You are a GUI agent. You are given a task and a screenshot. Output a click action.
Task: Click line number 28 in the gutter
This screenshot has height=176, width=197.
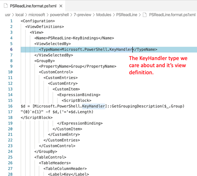(10, 174)
